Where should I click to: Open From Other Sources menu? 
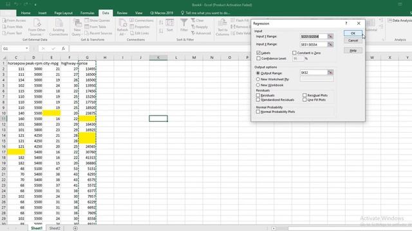coord(37,27)
